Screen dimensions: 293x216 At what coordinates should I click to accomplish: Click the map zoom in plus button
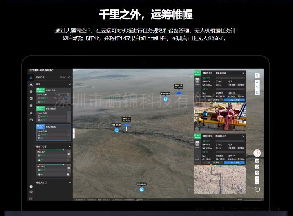click(x=257, y=178)
